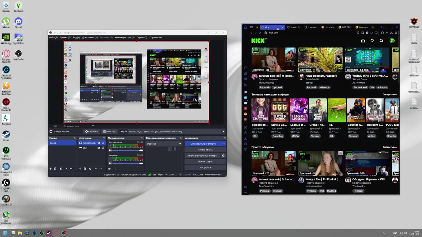Stop page loading with X in browser toolbar
This screenshot has width=422, height=237.
point(260,33)
